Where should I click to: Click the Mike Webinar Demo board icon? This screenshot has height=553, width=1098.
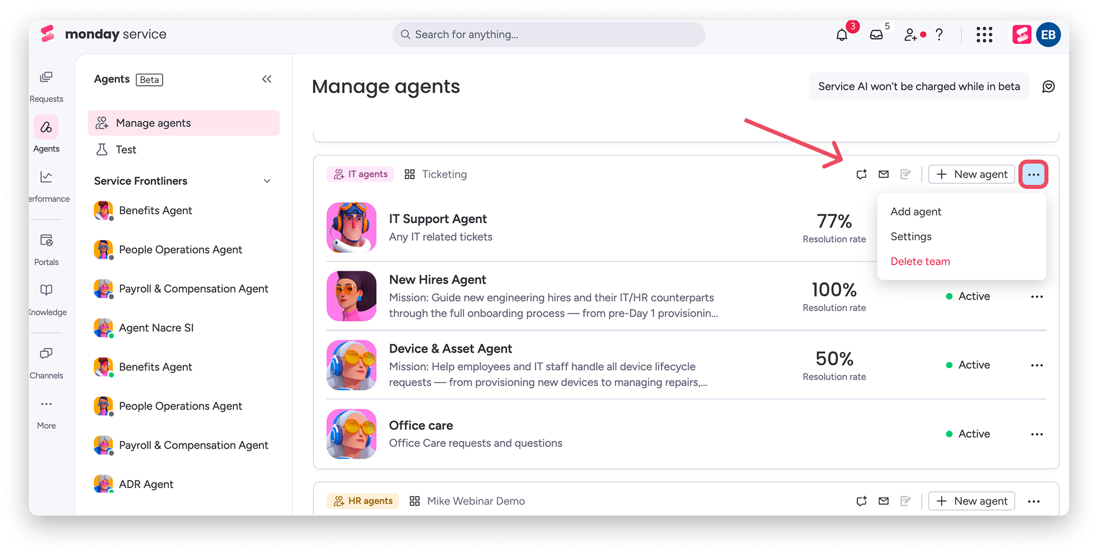tap(414, 501)
